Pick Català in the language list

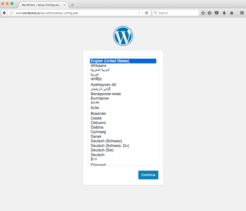pos(96,118)
